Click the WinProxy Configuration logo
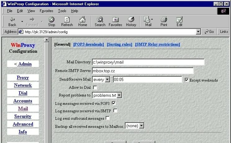Image resolution: width=231 pixels, height=143 pixels. pyautogui.click(x=23, y=48)
